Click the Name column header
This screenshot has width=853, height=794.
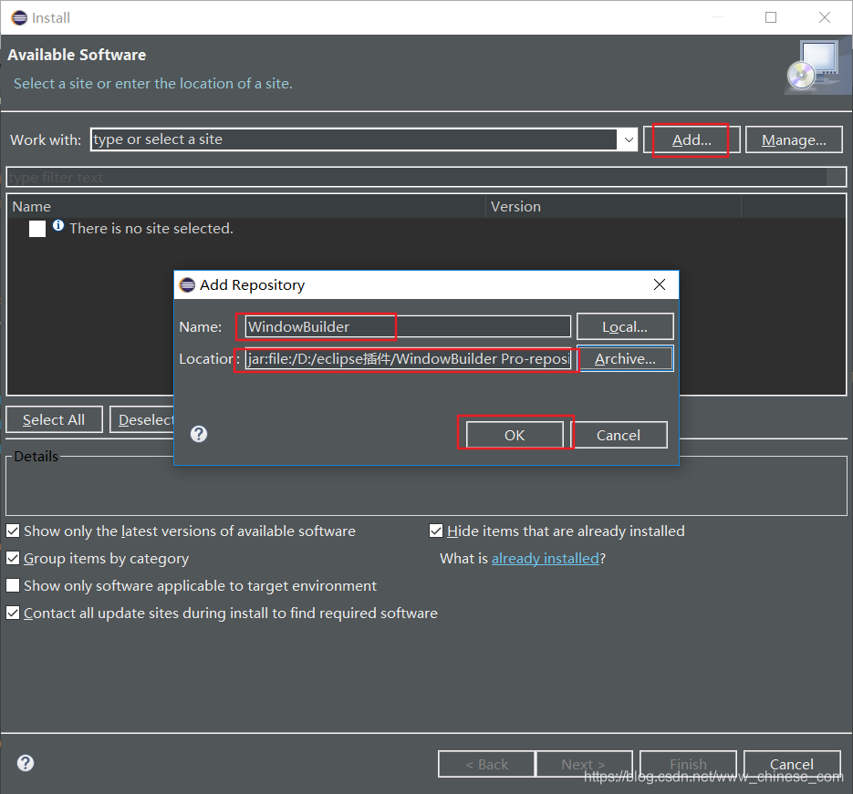(x=246, y=207)
